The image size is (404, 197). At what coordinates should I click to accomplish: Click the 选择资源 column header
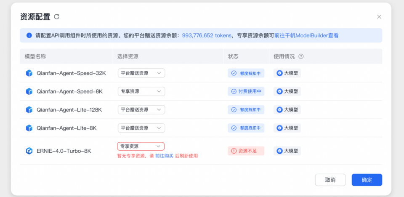(x=128, y=56)
